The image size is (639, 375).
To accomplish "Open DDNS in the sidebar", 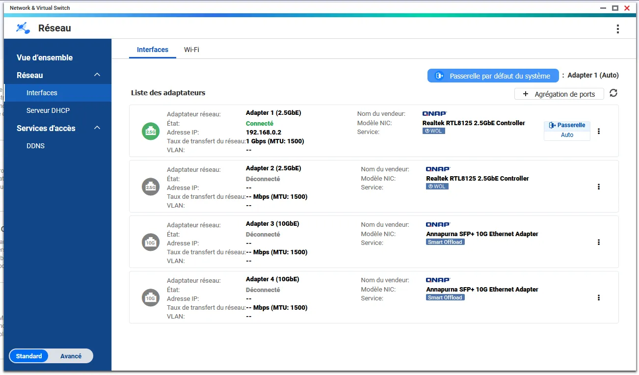I will (35, 146).
